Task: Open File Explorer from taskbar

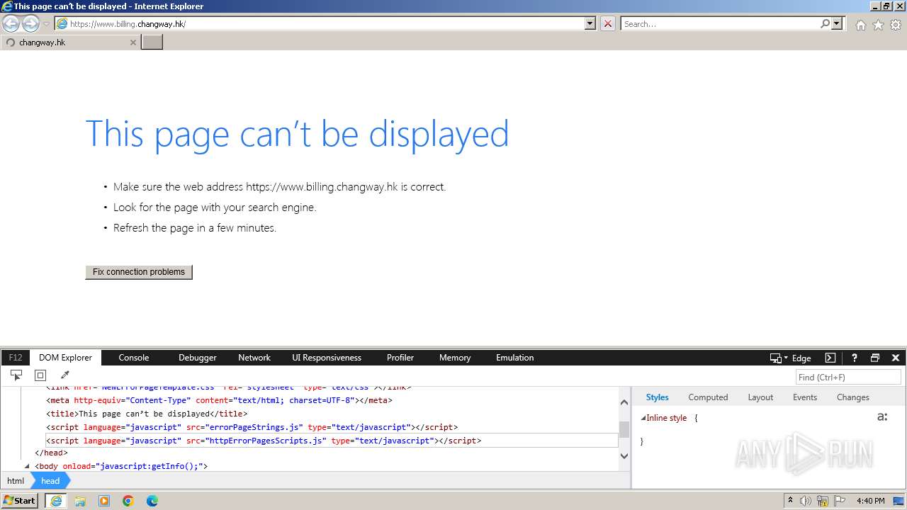Action: pos(80,501)
